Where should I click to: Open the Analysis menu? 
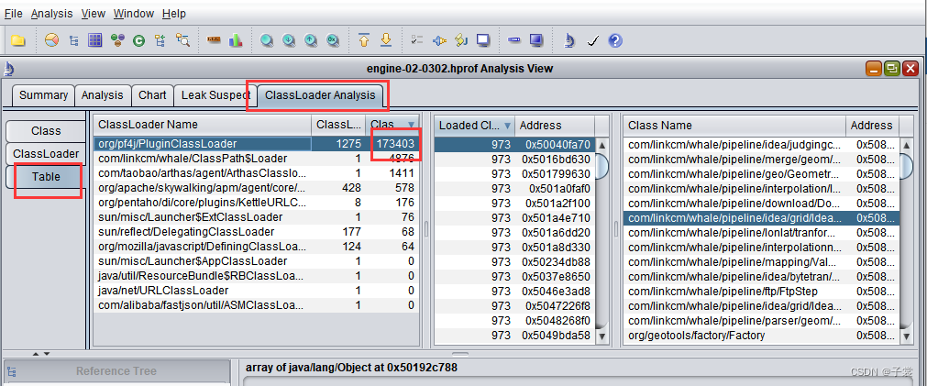(x=52, y=14)
